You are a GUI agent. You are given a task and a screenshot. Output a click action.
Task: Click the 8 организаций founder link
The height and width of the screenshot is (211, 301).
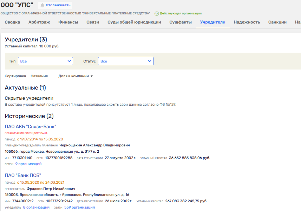(36, 207)
